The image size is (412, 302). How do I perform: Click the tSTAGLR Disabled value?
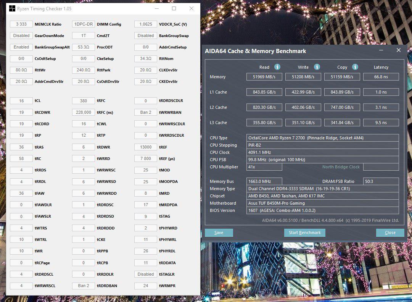coord(146,274)
